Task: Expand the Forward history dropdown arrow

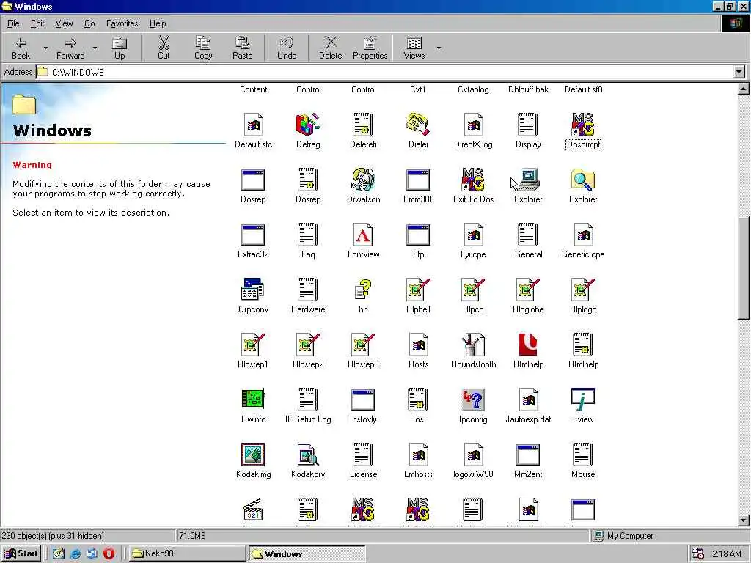Action: tap(95, 48)
